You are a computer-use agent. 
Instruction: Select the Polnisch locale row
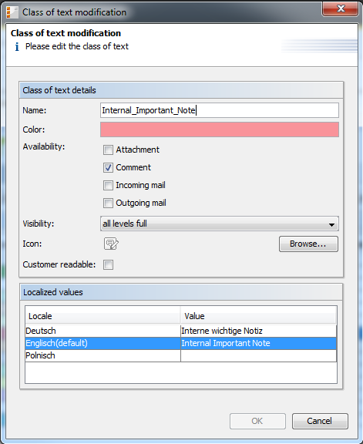click(181, 355)
